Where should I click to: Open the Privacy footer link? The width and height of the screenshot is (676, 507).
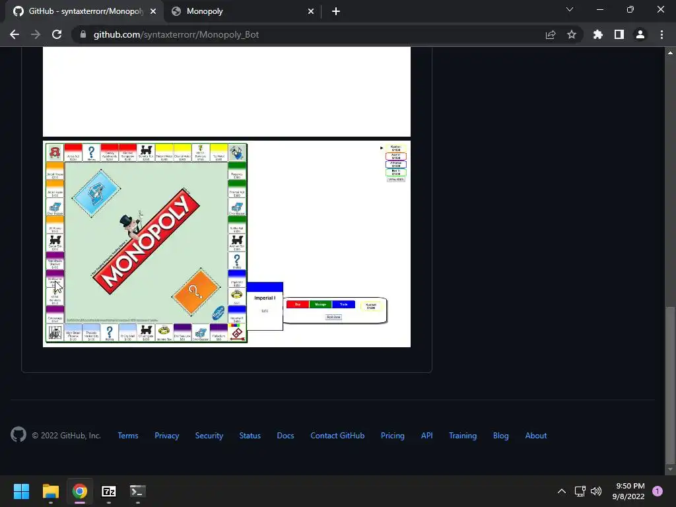167,436
